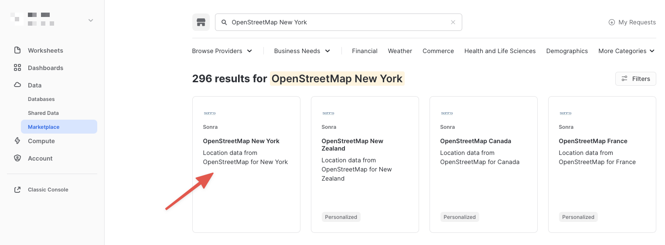
Task: Select the Weather category
Action: (x=400, y=51)
